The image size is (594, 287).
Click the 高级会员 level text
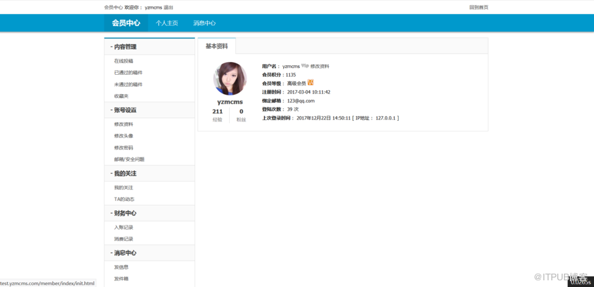296,83
